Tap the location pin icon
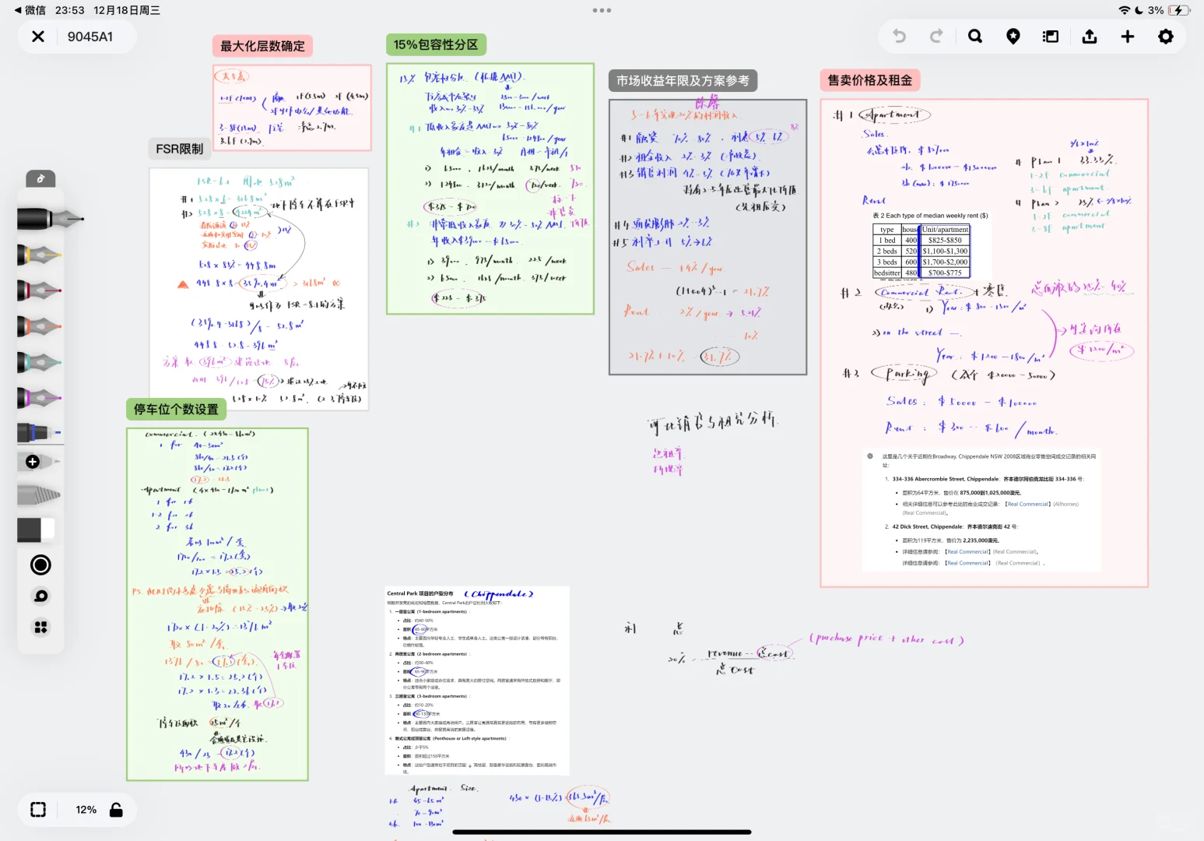Screen dimensions: 1204x841 [1013, 37]
